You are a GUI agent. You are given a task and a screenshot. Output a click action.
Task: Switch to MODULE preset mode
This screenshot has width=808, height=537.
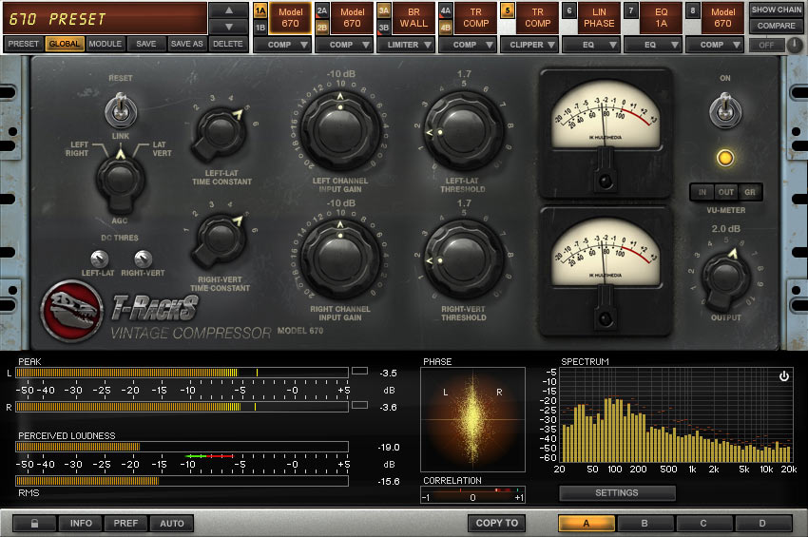(106, 45)
